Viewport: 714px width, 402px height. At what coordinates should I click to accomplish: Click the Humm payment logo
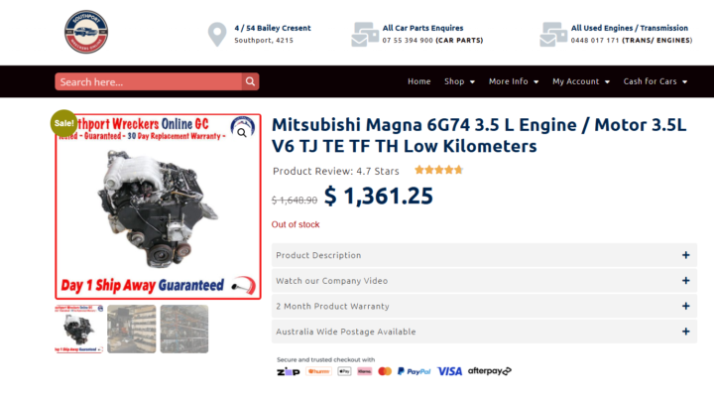point(318,371)
